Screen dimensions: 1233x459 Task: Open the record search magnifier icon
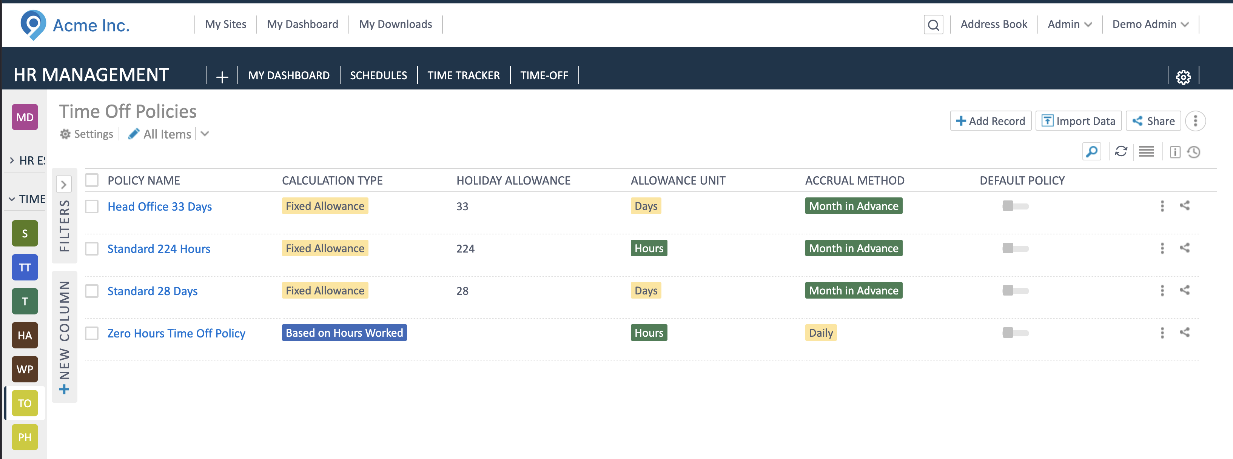coord(1091,152)
